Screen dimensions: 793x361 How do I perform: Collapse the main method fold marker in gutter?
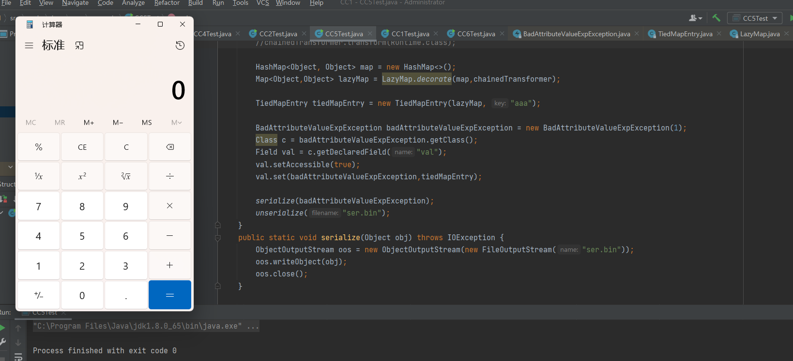(218, 225)
